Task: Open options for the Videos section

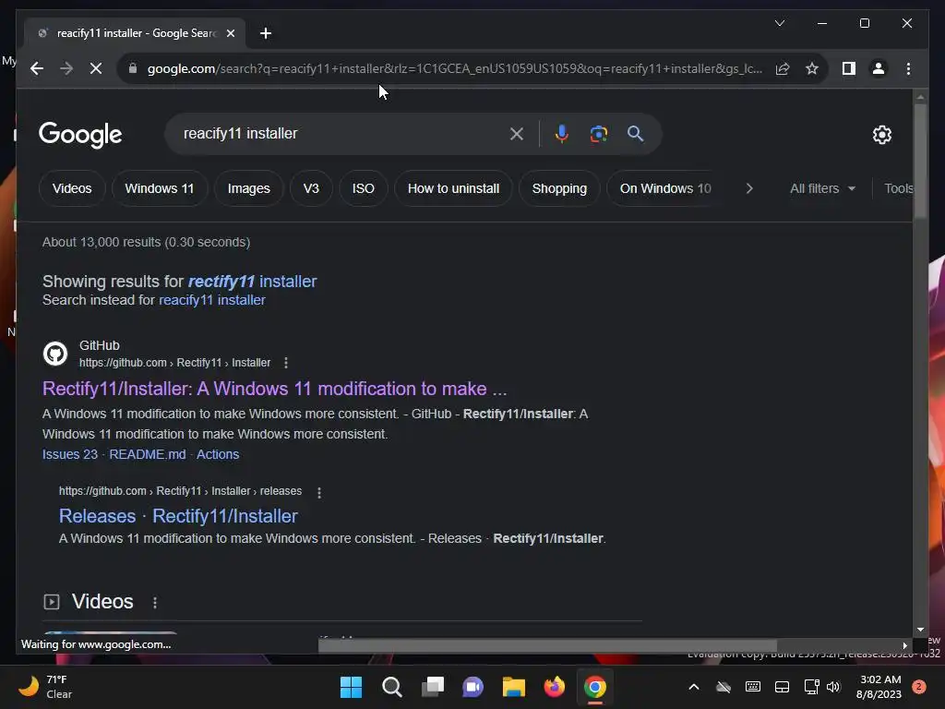Action: pos(155,602)
